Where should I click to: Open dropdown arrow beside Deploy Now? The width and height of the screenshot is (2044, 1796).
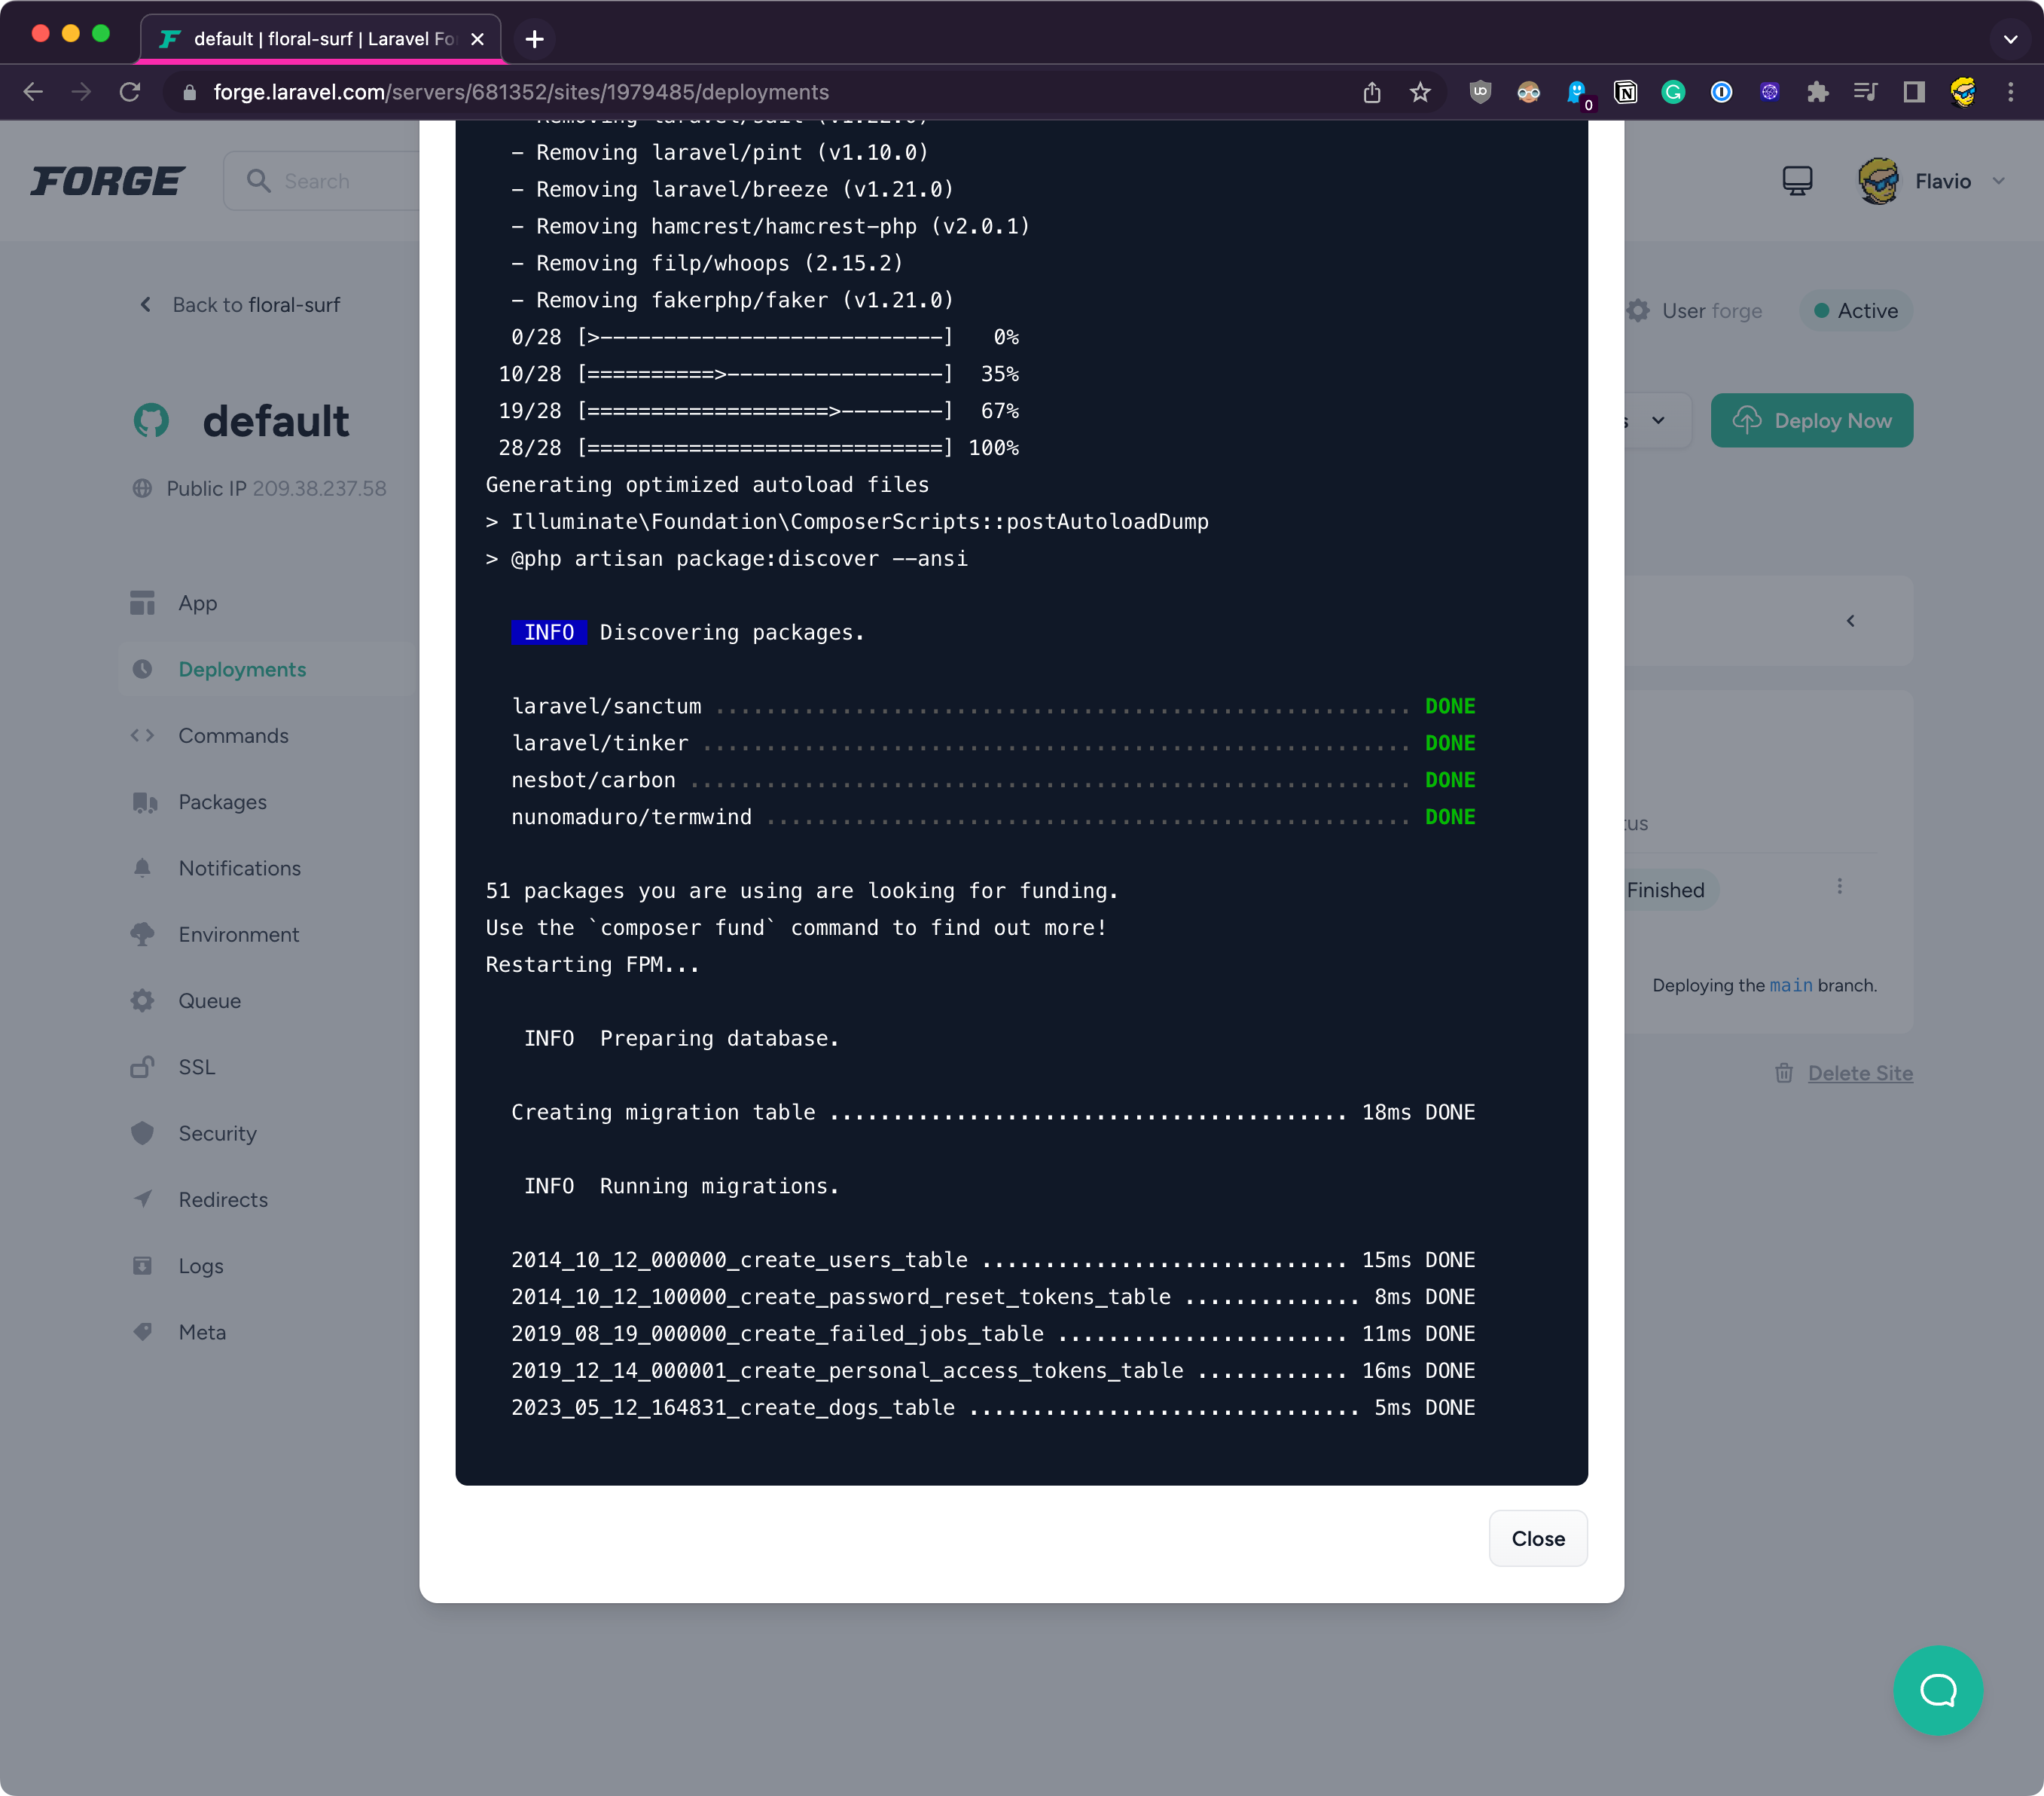click(x=1658, y=420)
